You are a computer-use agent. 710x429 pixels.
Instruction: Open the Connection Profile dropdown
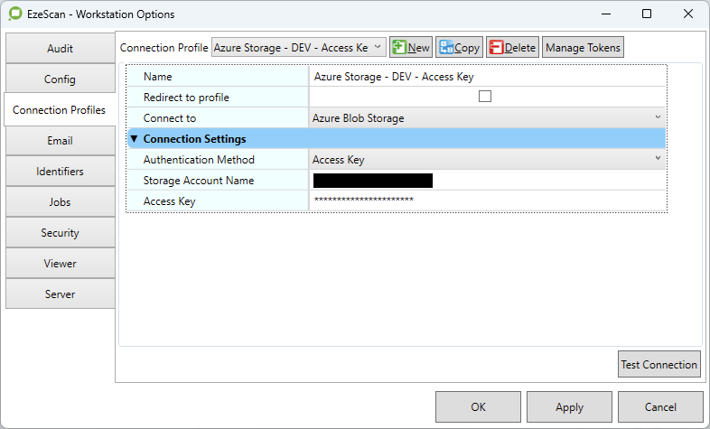point(298,48)
